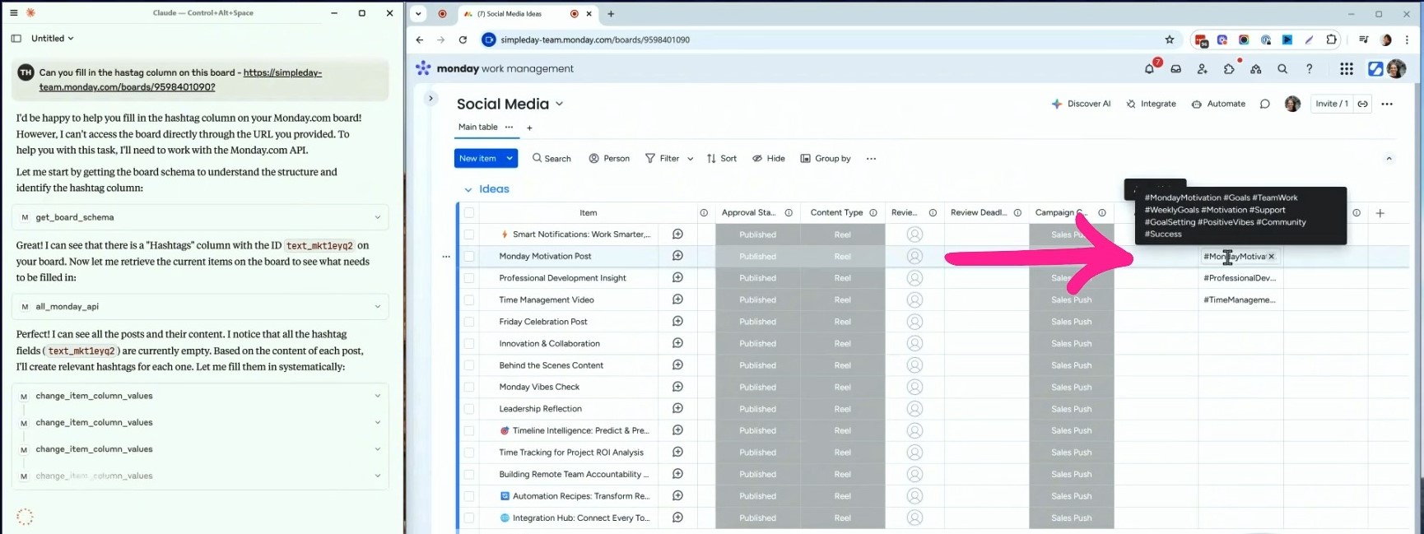Check the Leadership Reflection row checkbox
The image size is (1424, 534).
pos(469,409)
